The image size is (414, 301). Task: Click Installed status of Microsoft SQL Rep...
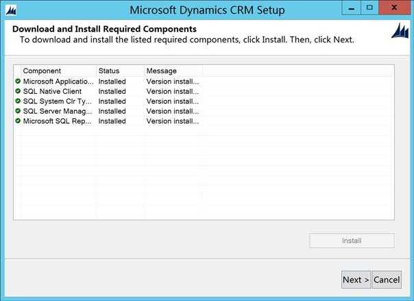point(112,121)
